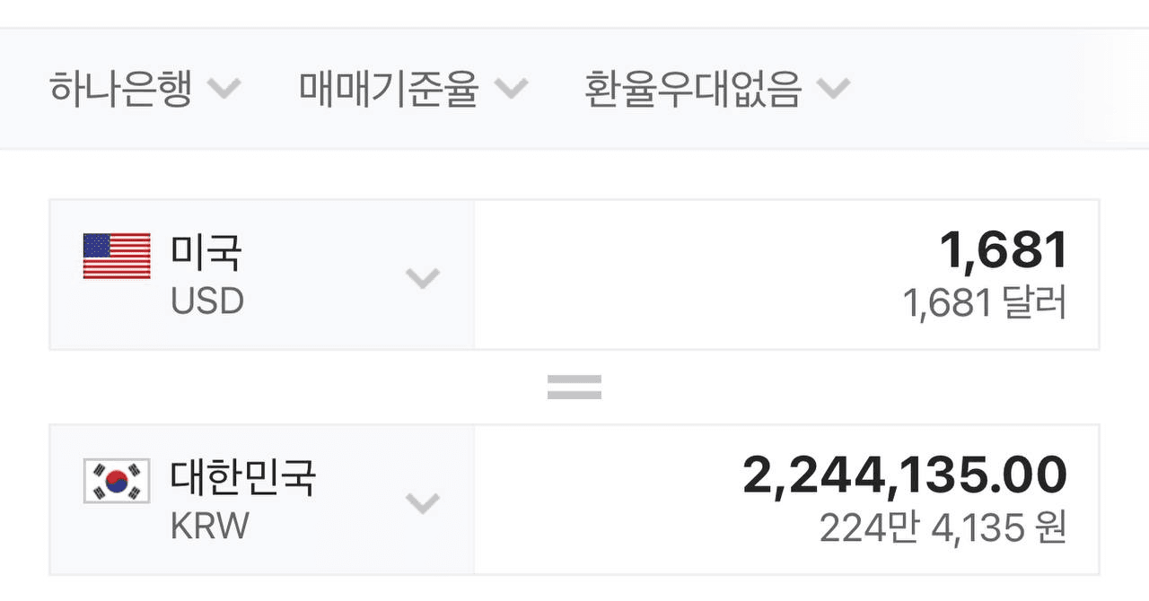Click the KRW currency code text
The width and height of the screenshot is (1149, 601).
pyautogui.click(x=210, y=526)
